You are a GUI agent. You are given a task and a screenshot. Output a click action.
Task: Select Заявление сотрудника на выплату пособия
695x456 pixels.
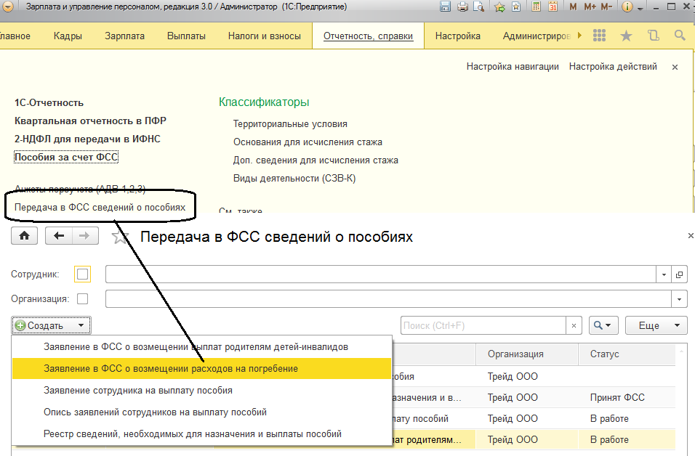pyautogui.click(x=138, y=391)
